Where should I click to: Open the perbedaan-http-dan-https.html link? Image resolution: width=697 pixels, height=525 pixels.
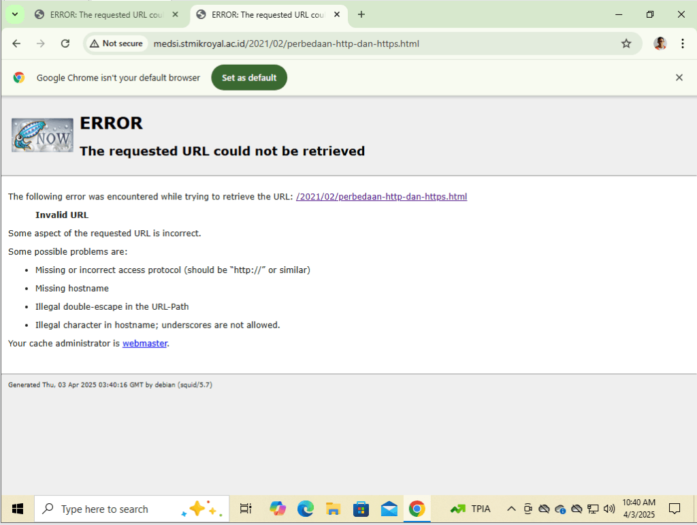381,197
